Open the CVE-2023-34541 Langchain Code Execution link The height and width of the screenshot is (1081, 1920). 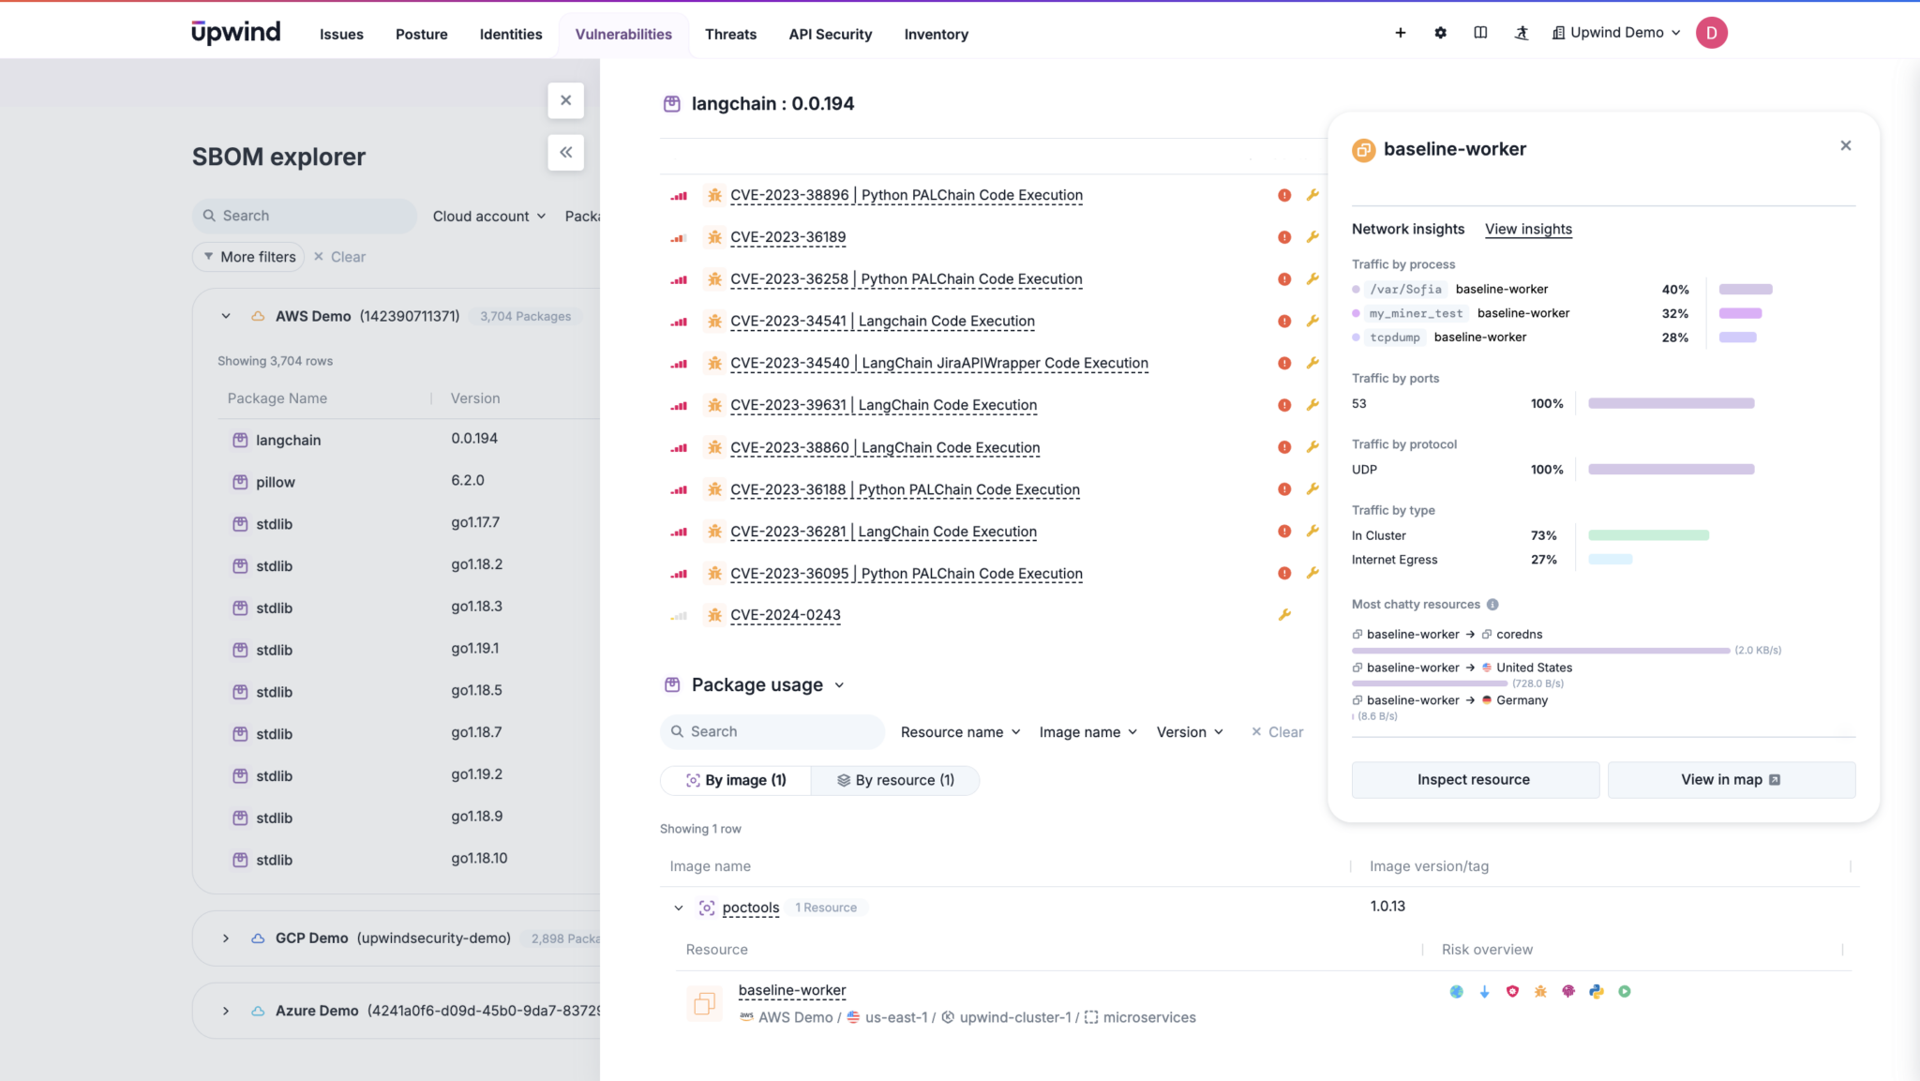[x=882, y=321]
